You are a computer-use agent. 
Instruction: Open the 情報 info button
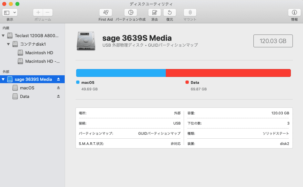(294, 12)
